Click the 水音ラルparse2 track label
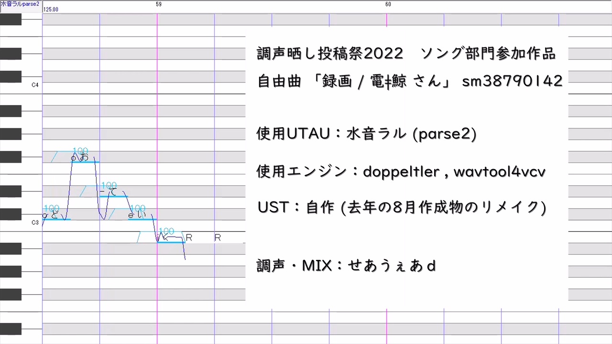612x344 pixels. pyautogui.click(x=20, y=4)
